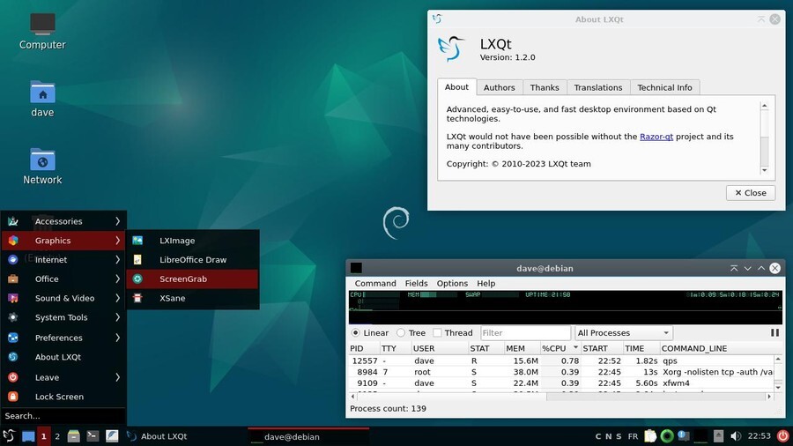Click the LXQt hummingbird logo in About dialog

(x=451, y=49)
